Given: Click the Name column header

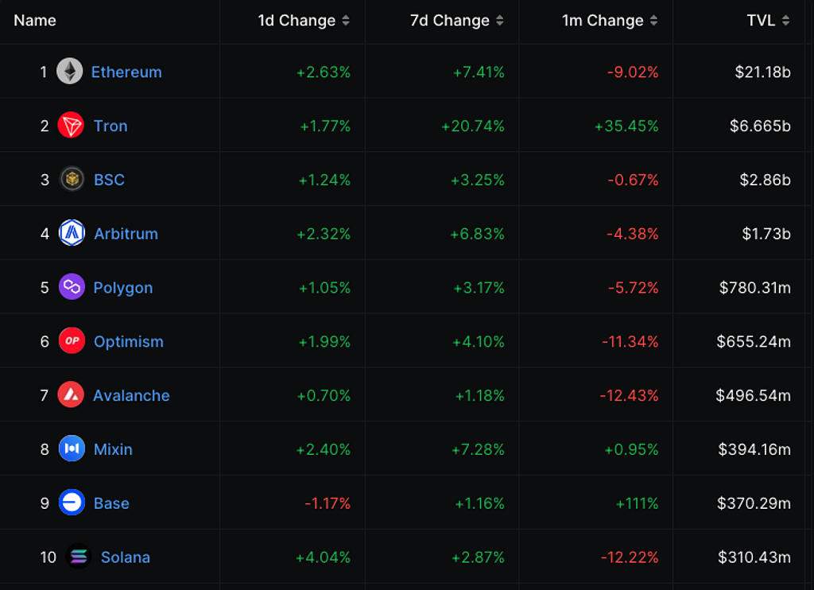Looking at the screenshot, I should pos(35,21).
